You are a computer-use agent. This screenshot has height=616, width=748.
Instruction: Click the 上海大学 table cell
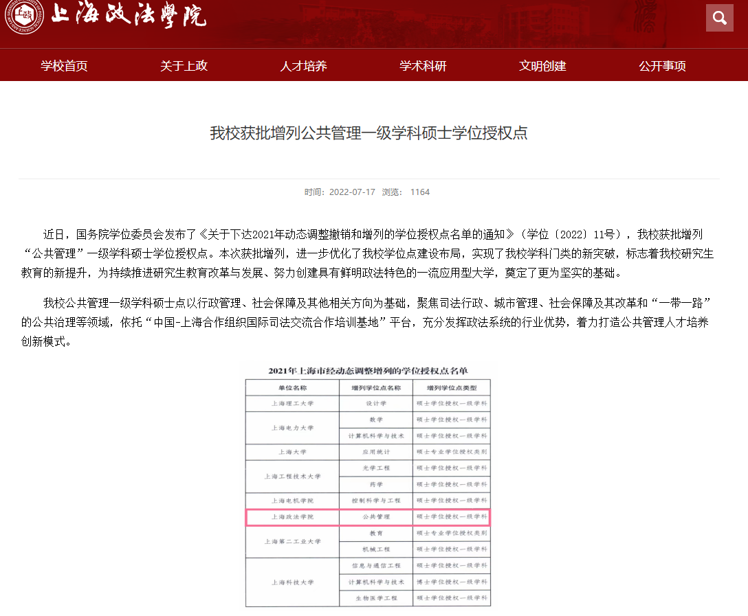[x=292, y=452]
